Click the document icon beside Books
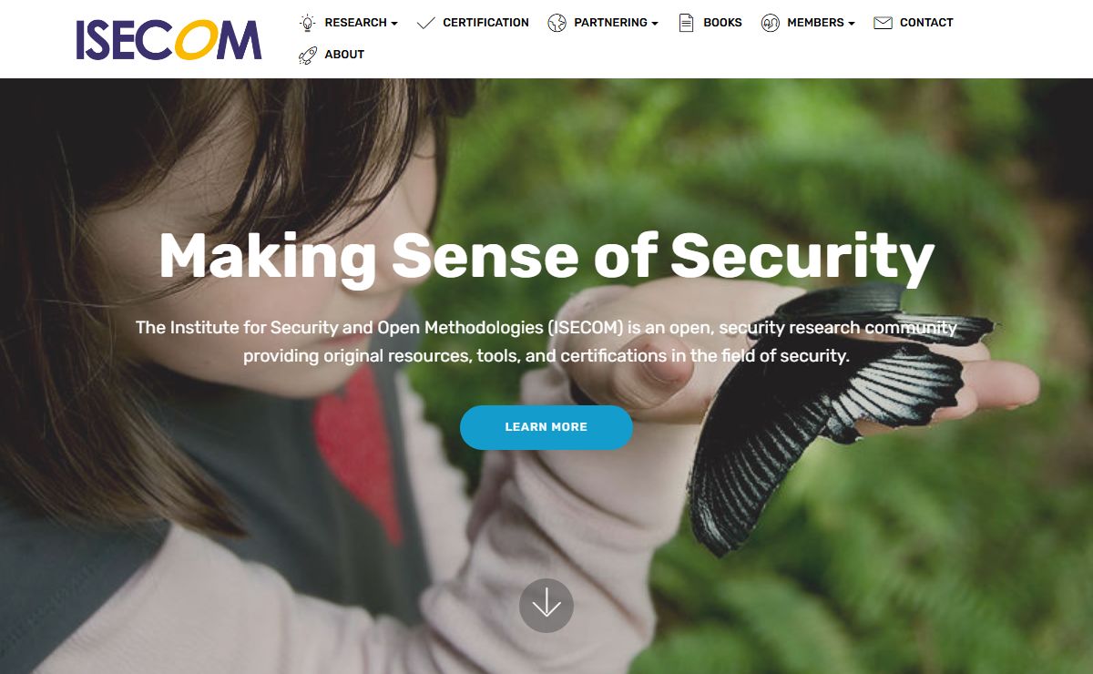 [687, 23]
